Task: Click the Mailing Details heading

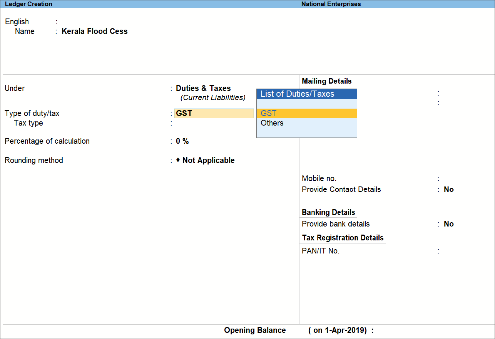Action: click(x=326, y=81)
